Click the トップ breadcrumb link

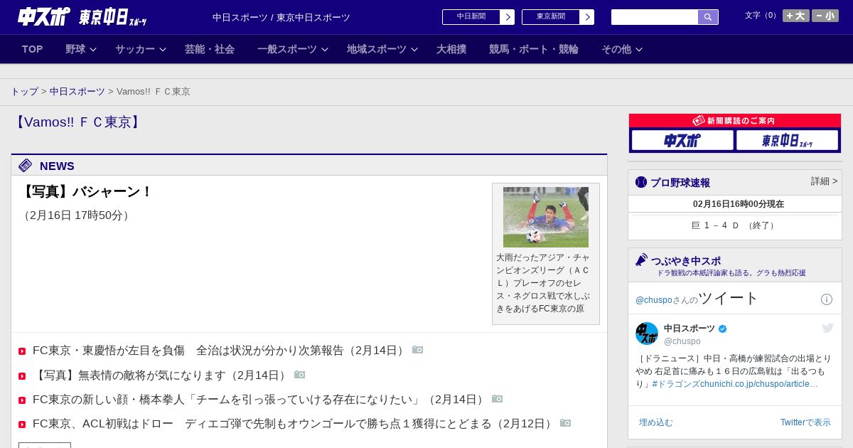(x=24, y=92)
